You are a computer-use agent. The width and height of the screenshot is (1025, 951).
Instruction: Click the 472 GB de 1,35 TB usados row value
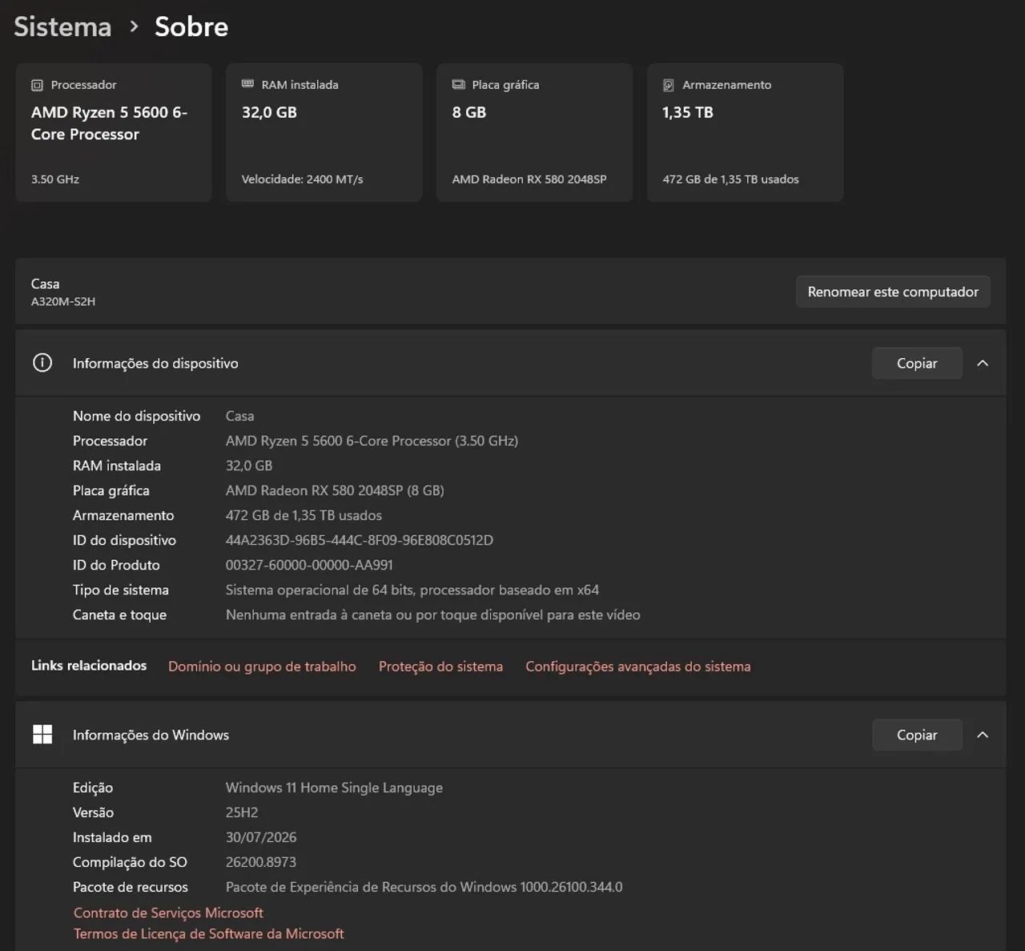click(x=303, y=515)
